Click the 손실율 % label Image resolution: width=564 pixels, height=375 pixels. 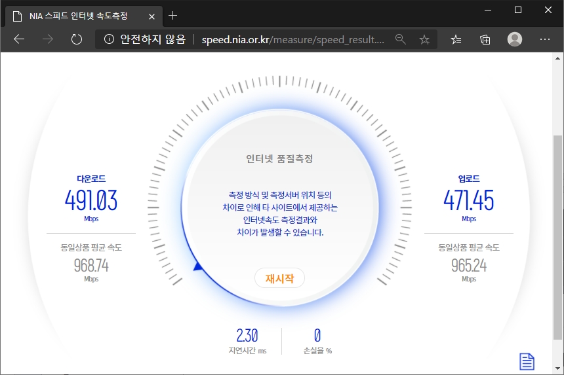tap(317, 351)
